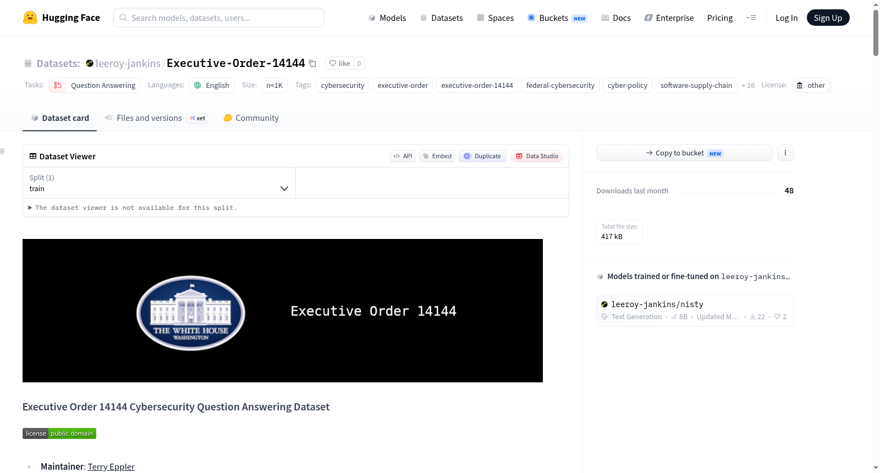
Task: Click the 417 kB file size value
Action: (x=612, y=236)
